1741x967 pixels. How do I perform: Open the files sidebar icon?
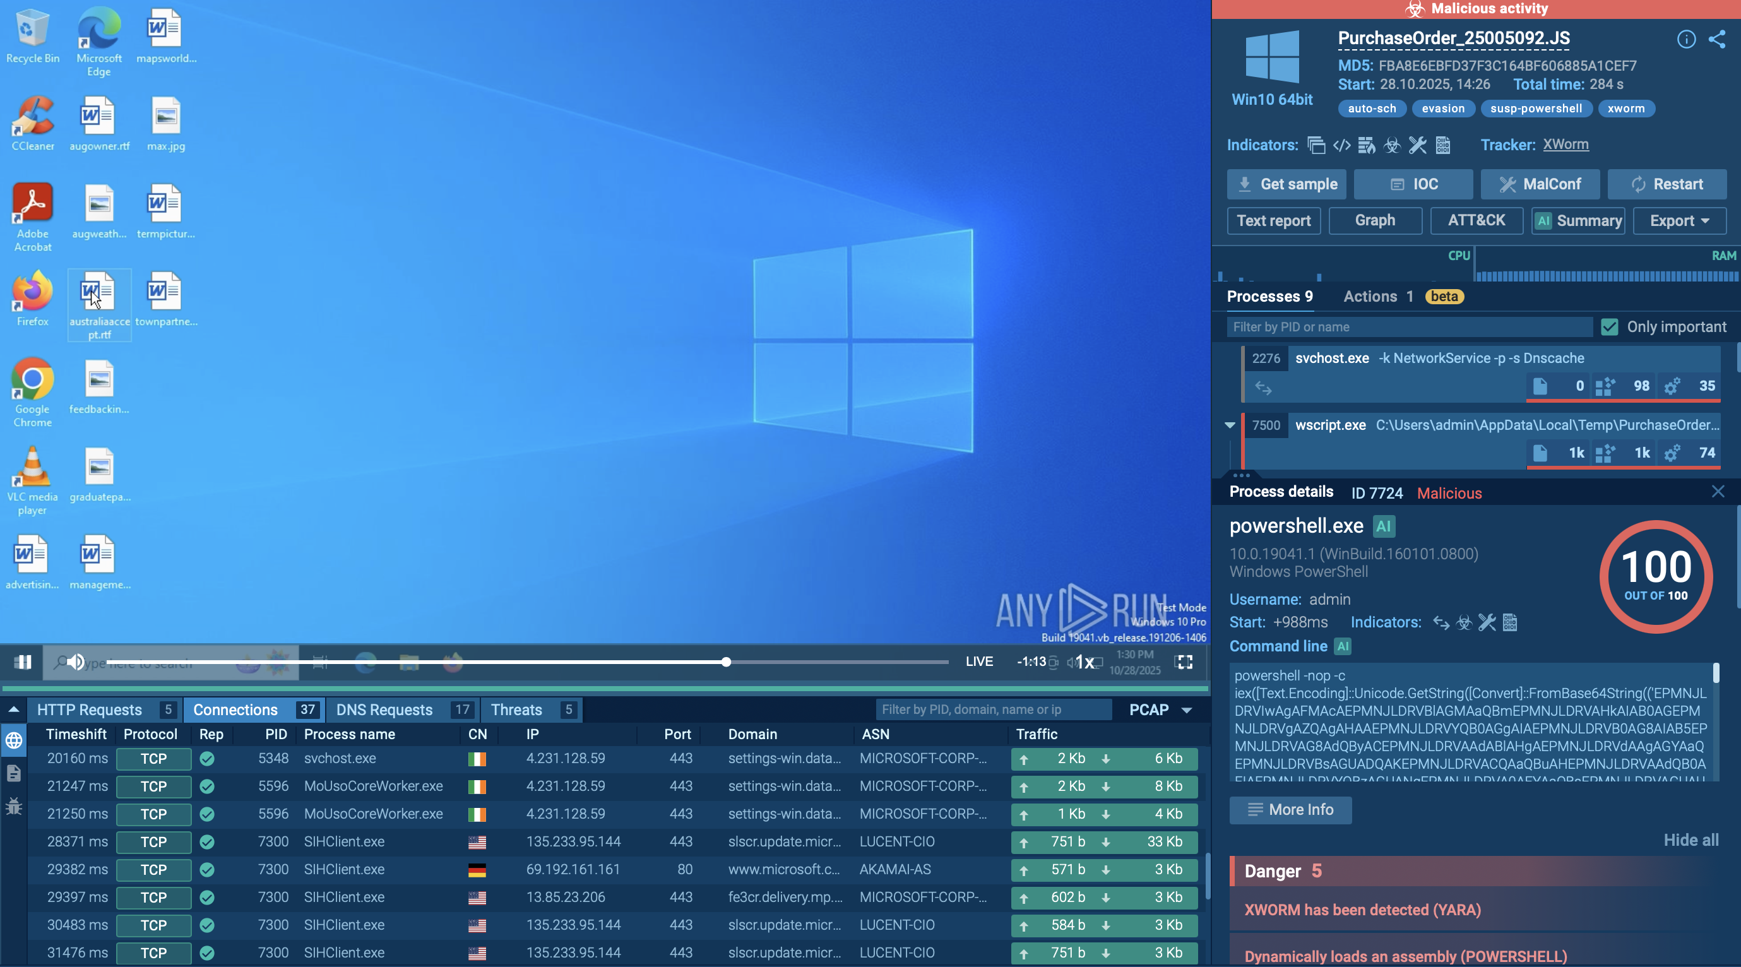click(14, 773)
